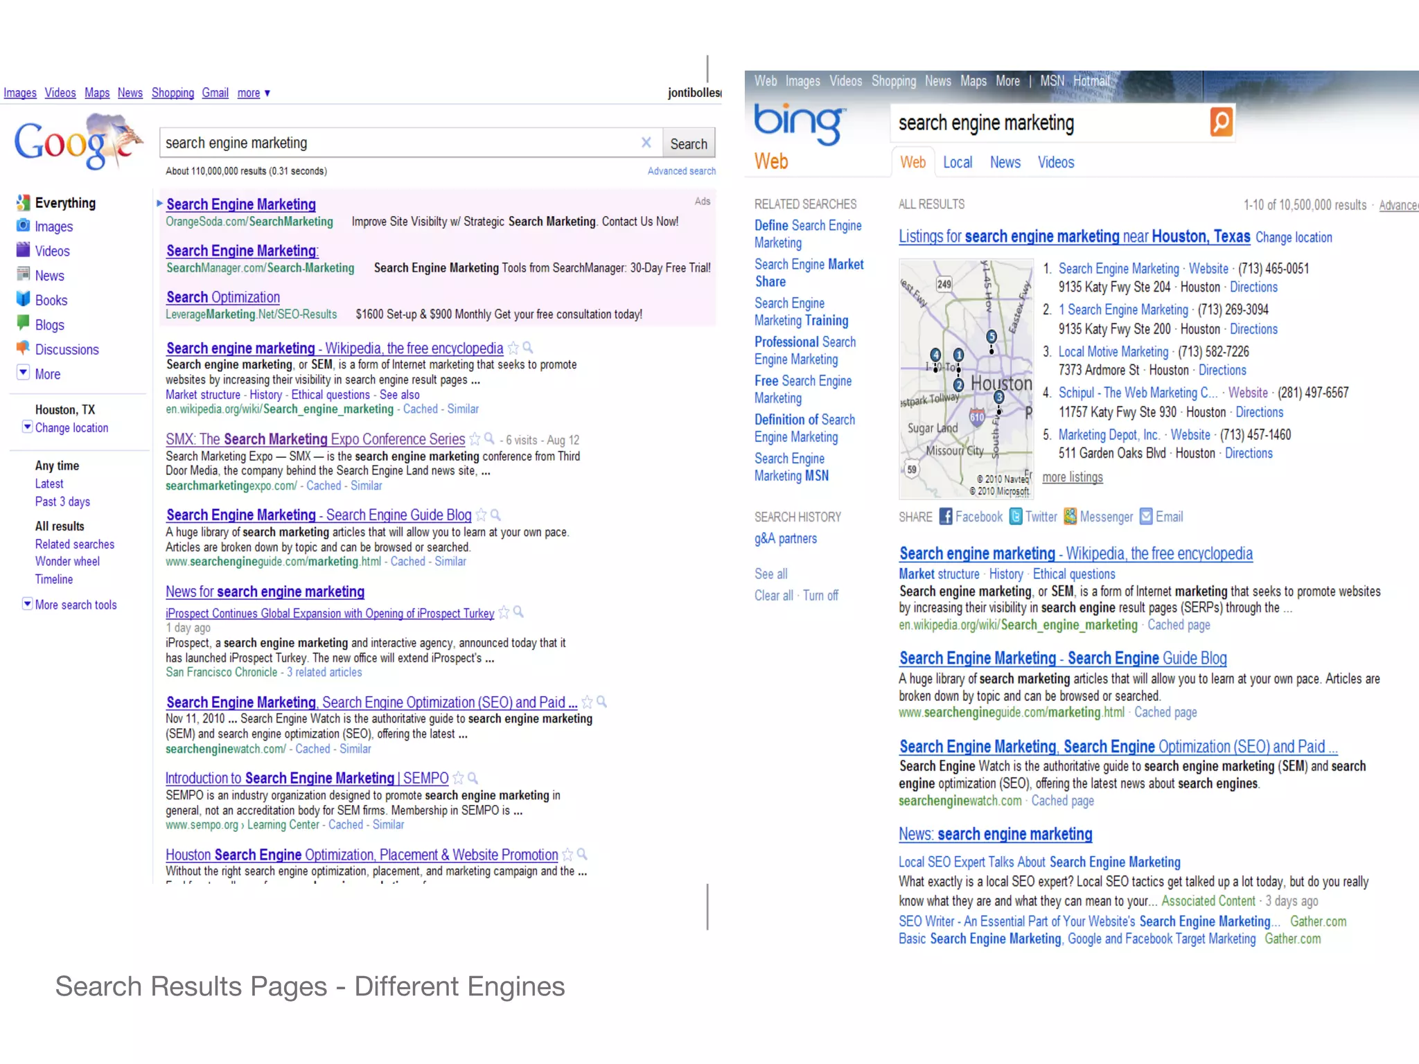Select the Bing Web tab
The height and width of the screenshot is (1064, 1419).
[913, 162]
